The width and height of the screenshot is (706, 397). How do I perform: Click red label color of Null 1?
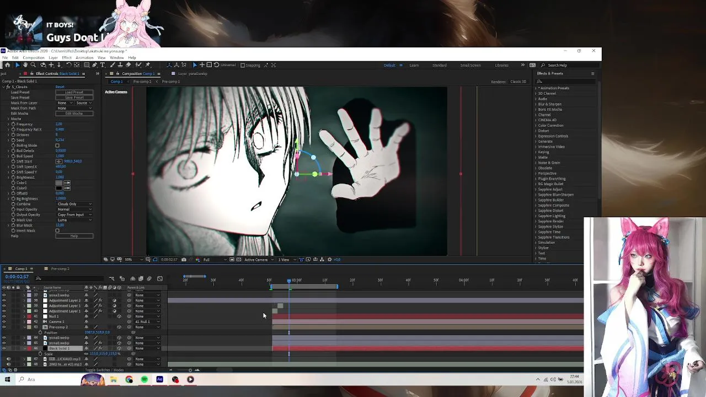pos(29,316)
